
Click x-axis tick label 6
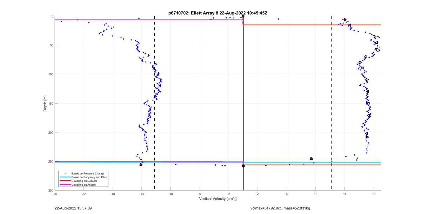(x=287, y=194)
